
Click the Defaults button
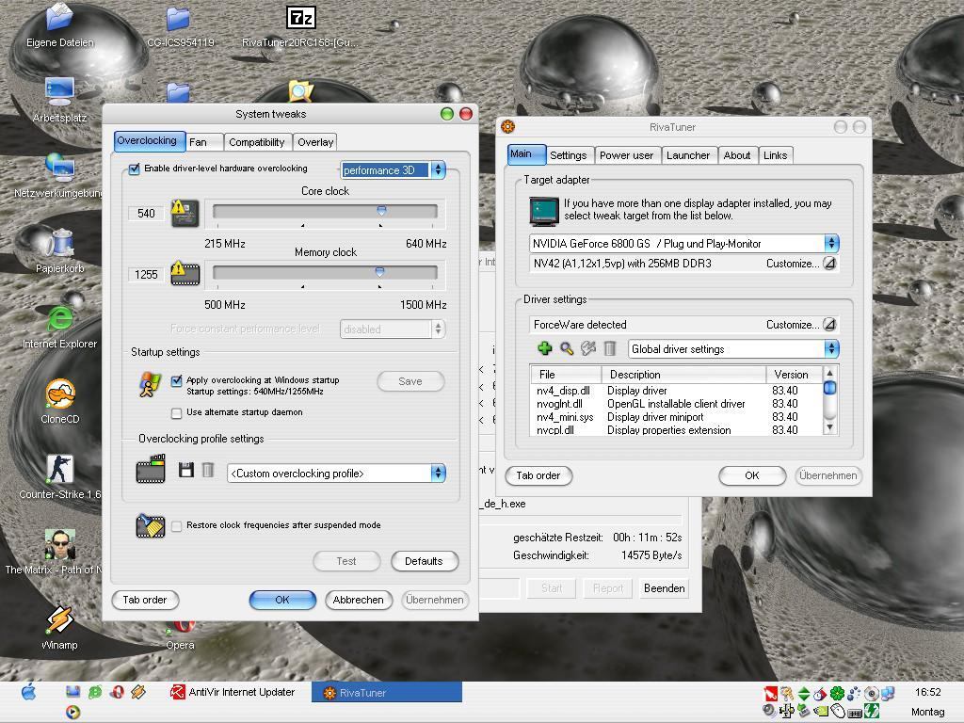pyautogui.click(x=423, y=561)
